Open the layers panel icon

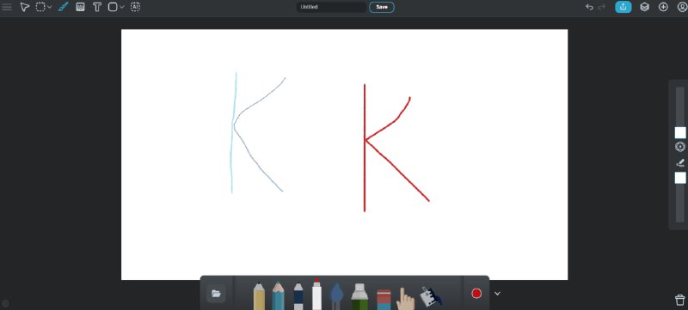pos(644,7)
